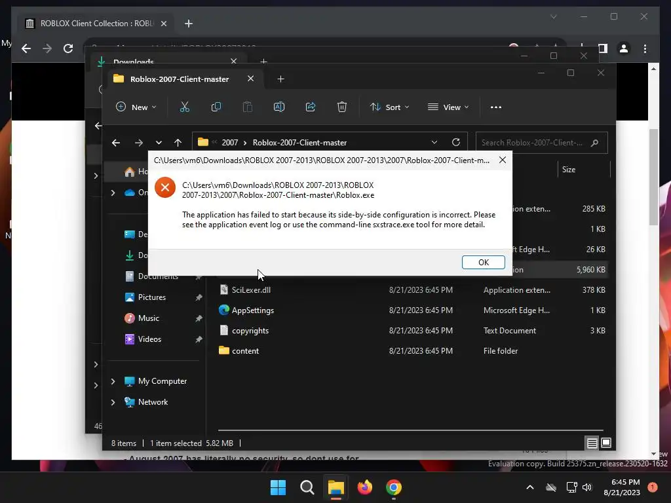Viewport: 671px width, 503px height.
Task: Click the browser page vertical scrollbar
Action: coord(653,177)
